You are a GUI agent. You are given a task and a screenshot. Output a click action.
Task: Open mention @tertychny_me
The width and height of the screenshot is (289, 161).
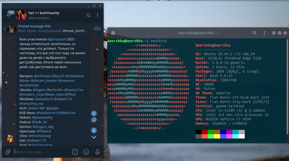coord(31,103)
